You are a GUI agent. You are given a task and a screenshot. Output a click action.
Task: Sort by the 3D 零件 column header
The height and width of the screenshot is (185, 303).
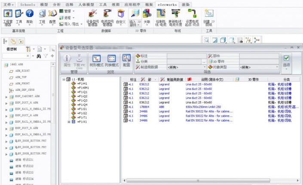[251, 79]
